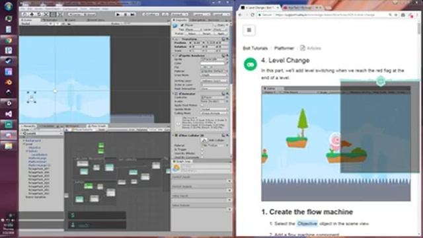423x238 pixels.
Task: Click prefab Revert button
Action: (x=206, y=34)
